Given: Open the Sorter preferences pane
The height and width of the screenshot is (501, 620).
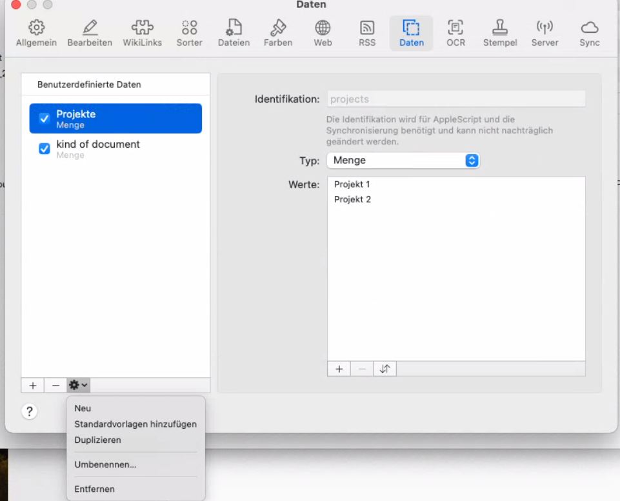Looking at the screenshot, I should (x=189, y=34).
